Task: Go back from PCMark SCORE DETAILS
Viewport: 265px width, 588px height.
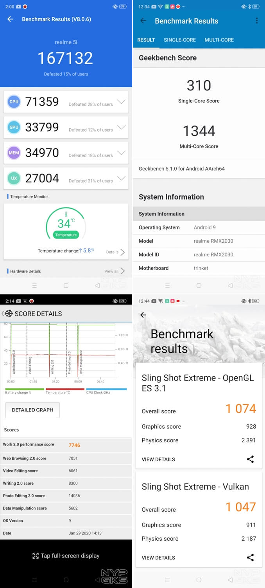Action: (2, 314)
